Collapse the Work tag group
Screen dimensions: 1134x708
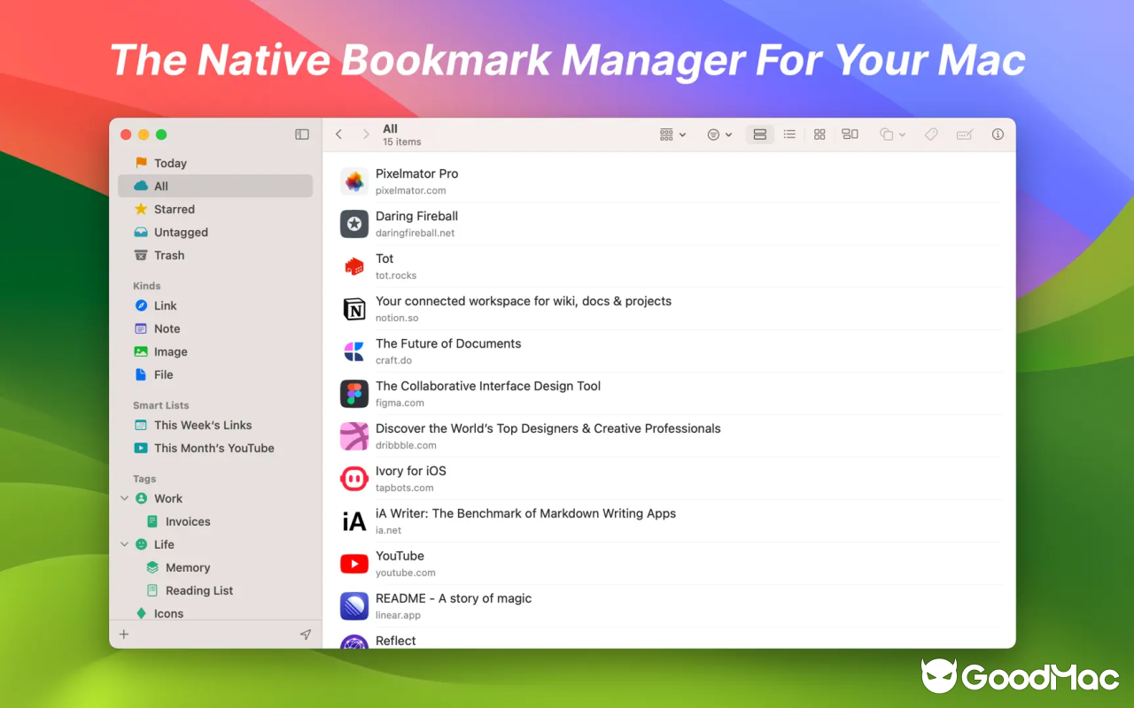[124, 498]
